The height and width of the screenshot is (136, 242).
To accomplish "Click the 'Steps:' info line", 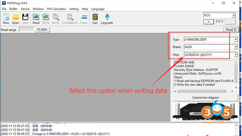I will (x=178, y=77).
